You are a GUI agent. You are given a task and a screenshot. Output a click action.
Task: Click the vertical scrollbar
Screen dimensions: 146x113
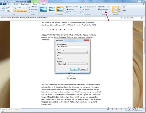click(x=144, y=40)
